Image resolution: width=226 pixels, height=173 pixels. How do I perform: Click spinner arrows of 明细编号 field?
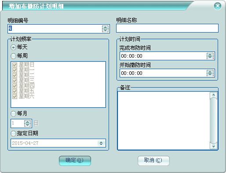(x=105, y=29)
